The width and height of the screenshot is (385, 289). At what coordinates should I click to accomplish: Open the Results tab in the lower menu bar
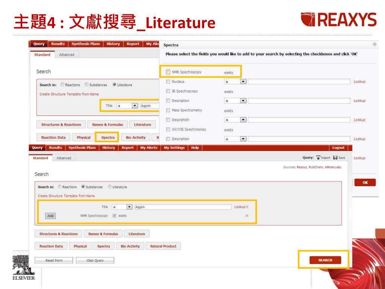tap(56, 148)
